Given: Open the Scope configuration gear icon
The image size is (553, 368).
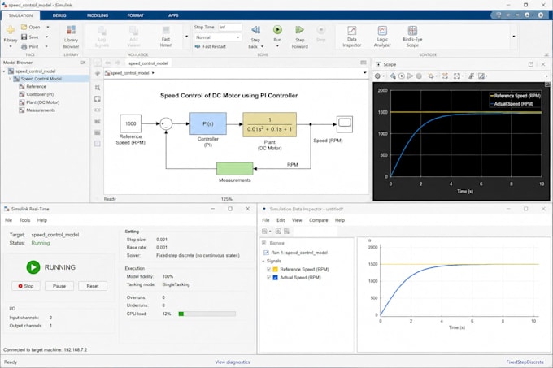Looking at the screenshot, I should pos(377,76).
